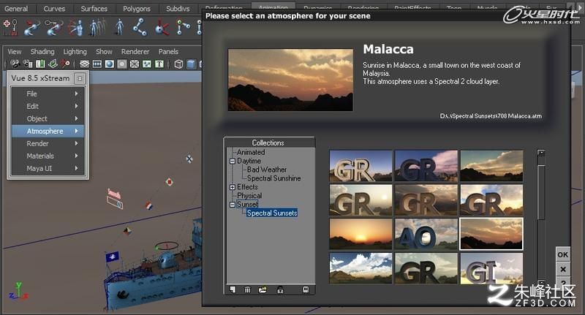This screenshot has height=315, width=585.
Task: Open the Object menu in Vue palette
Action: (48, 118)
